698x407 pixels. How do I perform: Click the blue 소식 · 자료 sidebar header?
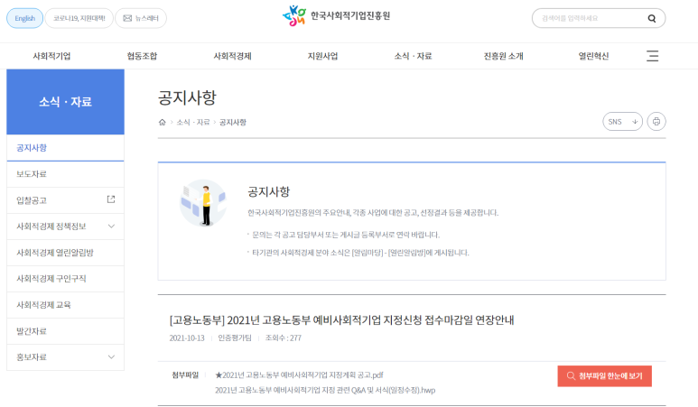point(65,102)
